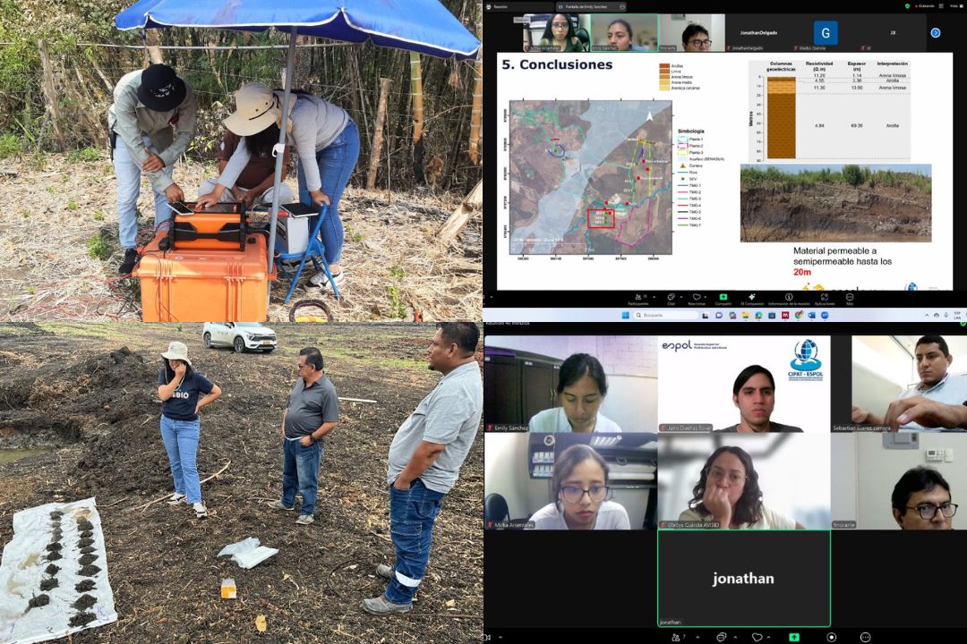Open Información de la reunión icon

point(789,297)
